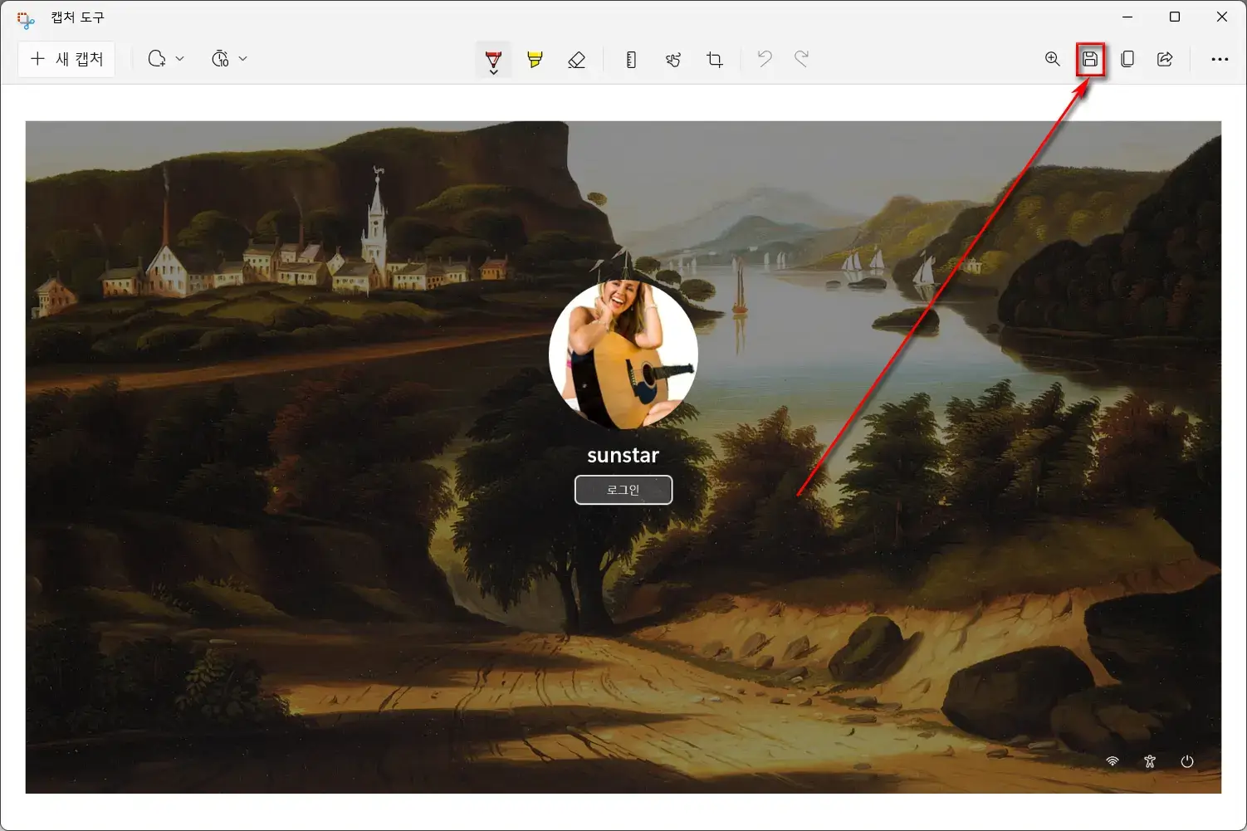This screenshot has height=831, width=1247.
Task: Click the delay timer clock icon
Action: tap(220, 59)
